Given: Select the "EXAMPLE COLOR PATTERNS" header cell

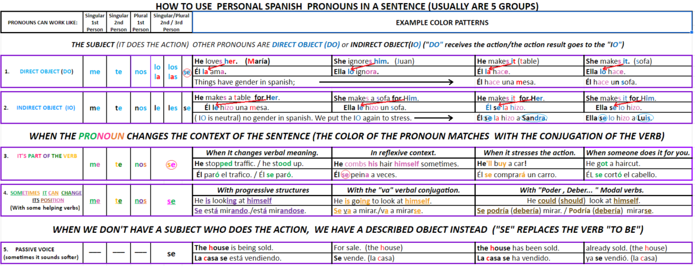Looking at the screenshot, I should pyautogui.click(x=441, y=23).
